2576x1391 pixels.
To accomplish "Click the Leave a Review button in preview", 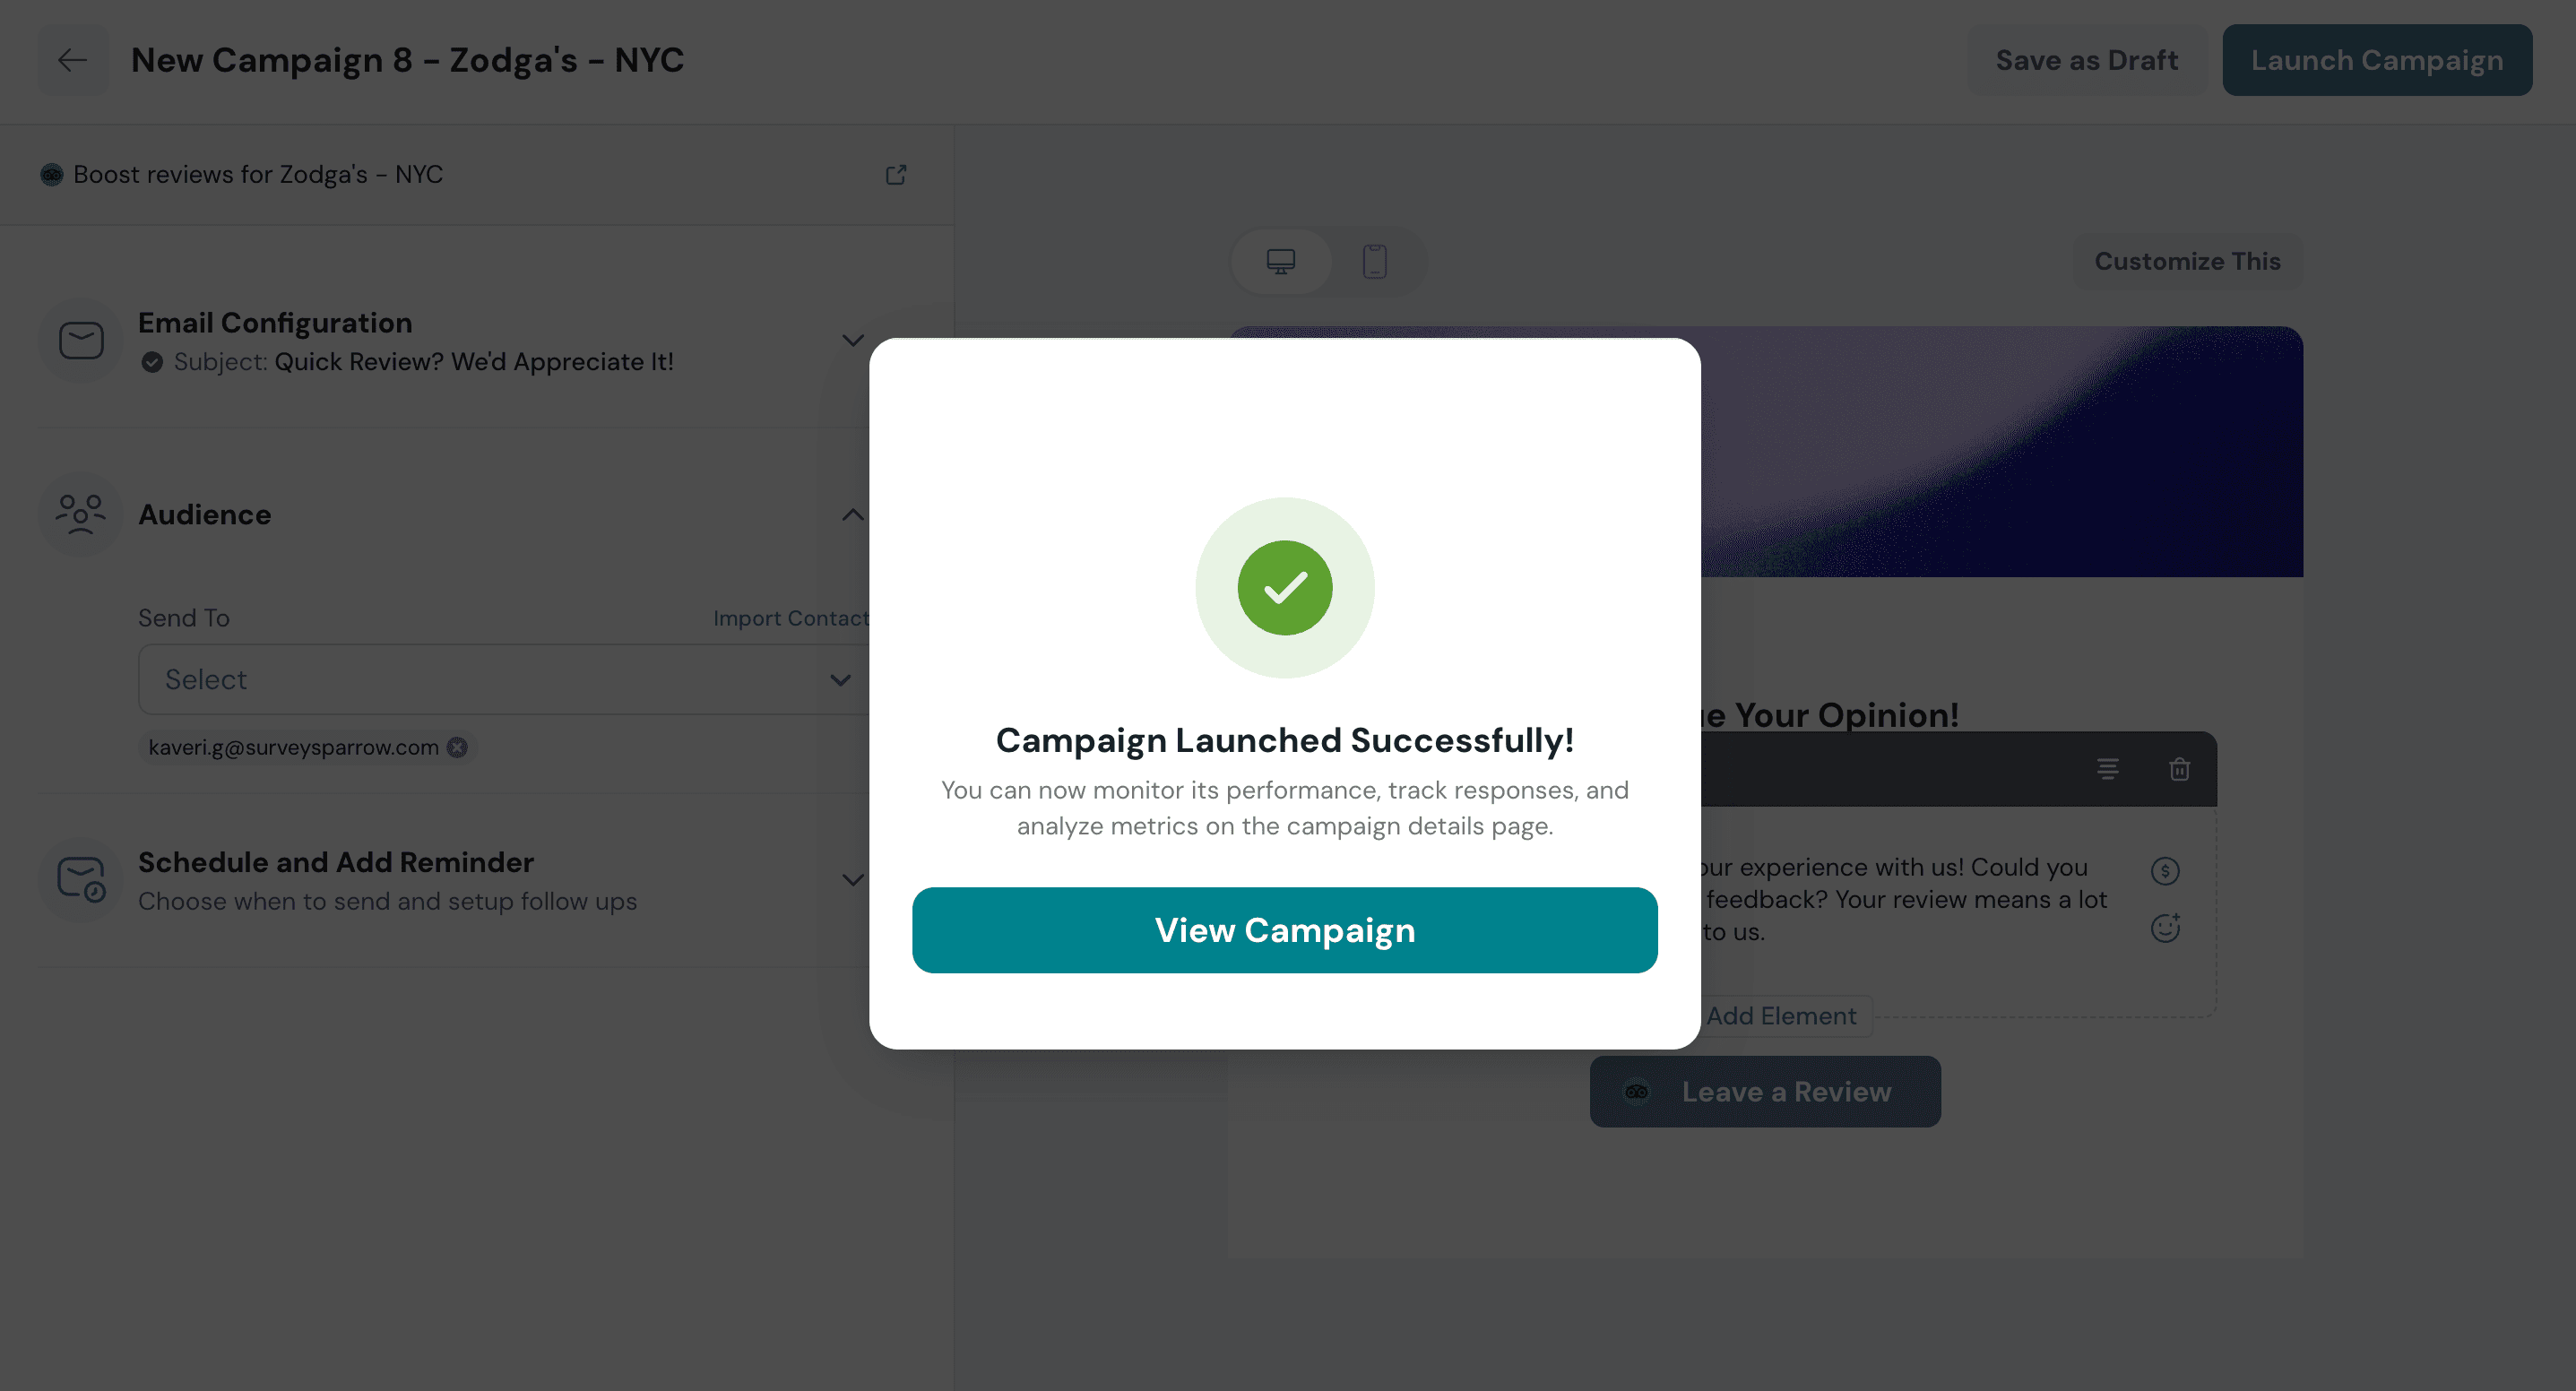I will 1764,1092.
